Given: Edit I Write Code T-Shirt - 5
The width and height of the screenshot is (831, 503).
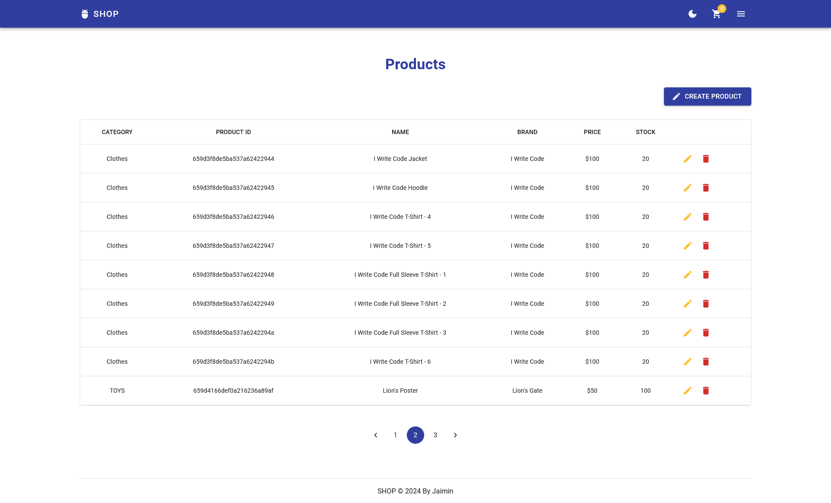Looking at the screenshot, I should 687,246.
